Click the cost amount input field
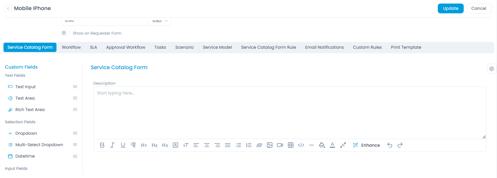The height and width of the screenshot is (178, 497). click(x=105, y=21)
